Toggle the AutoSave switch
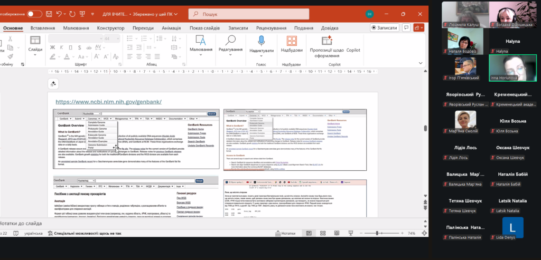 [34, 14]
